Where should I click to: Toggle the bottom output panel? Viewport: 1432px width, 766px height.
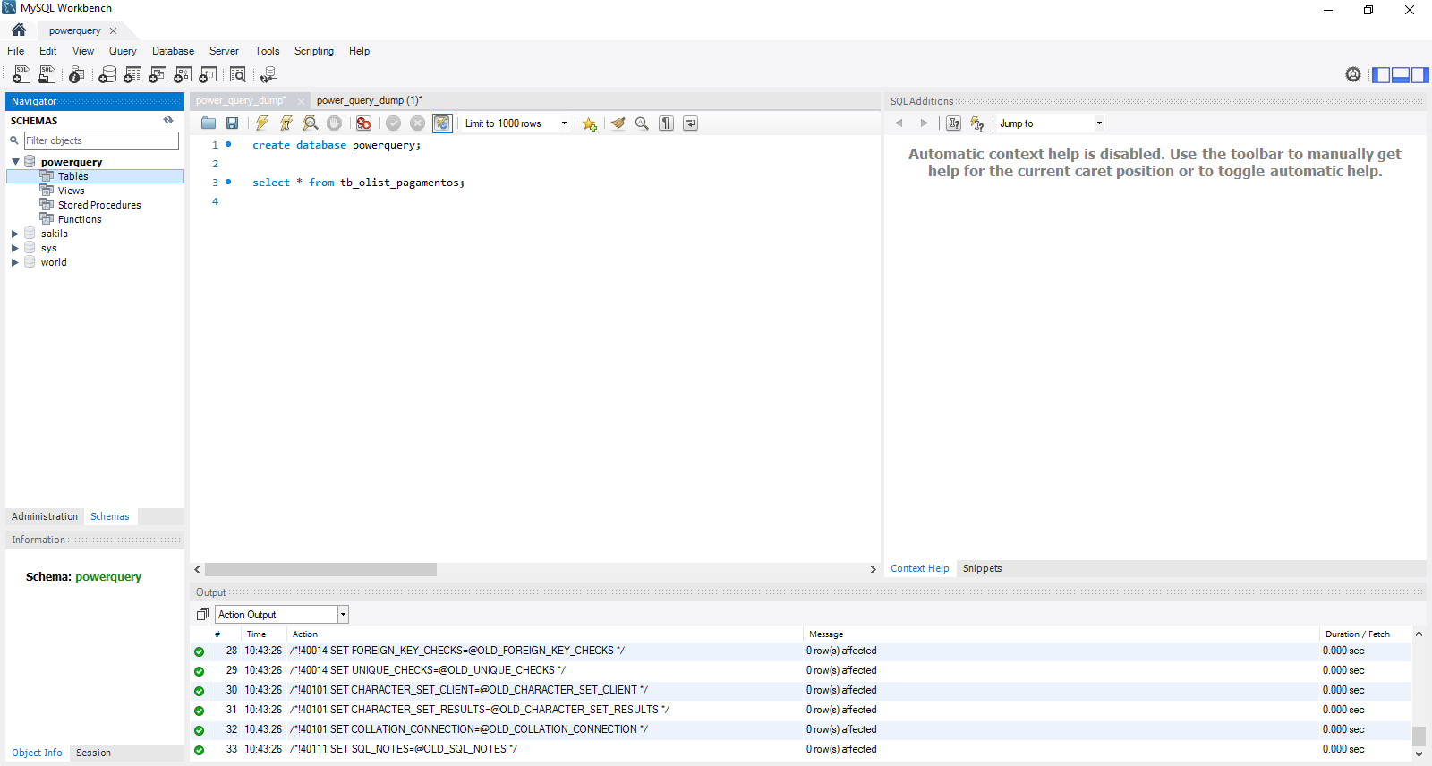click(x=1401, y=75)
